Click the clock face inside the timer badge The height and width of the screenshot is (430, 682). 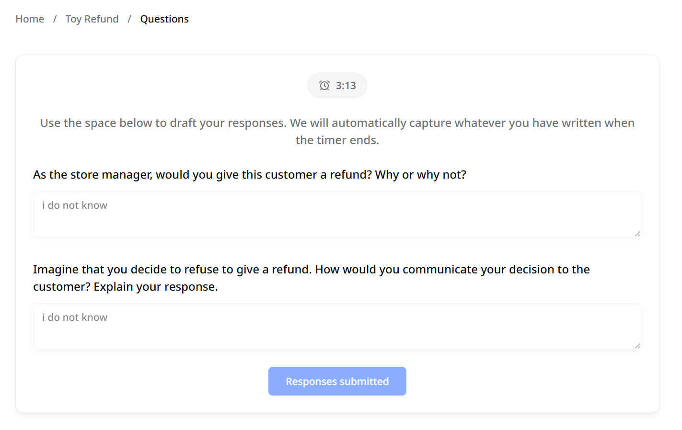pos(324,85)
